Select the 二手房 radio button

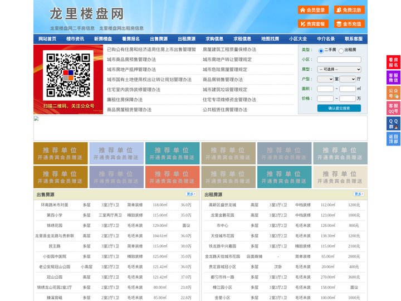pos(321,51)
